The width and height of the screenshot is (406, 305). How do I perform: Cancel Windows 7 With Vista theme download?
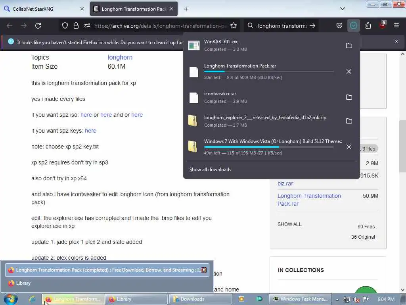(349, 147)
